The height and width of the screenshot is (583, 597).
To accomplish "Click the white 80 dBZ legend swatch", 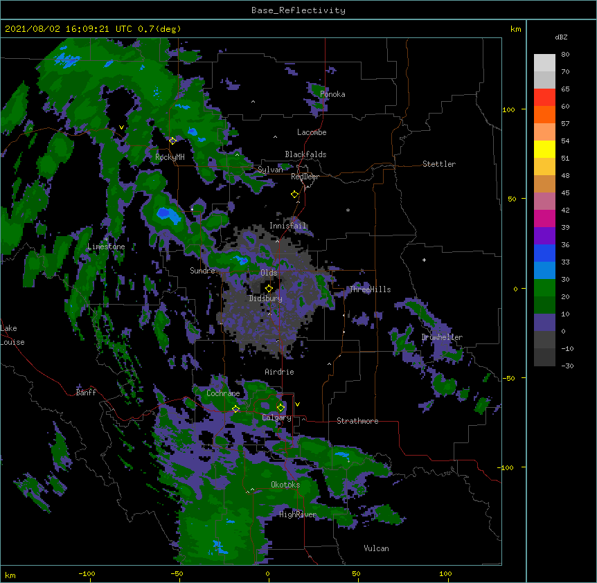I will click(544, 63).
